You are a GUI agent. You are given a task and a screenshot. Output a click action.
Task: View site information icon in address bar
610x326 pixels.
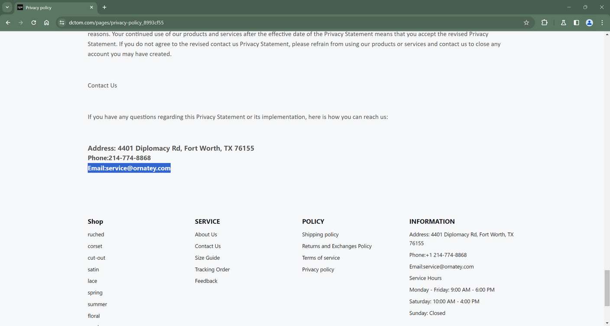62,23
